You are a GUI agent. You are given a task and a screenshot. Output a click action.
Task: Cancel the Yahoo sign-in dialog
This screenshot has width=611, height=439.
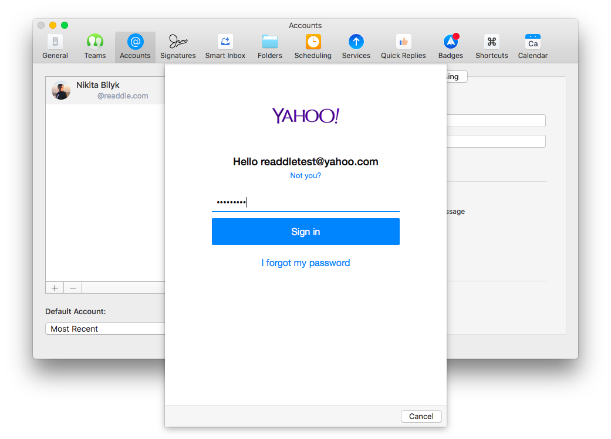pyautogui.click(x=421, y=416)
